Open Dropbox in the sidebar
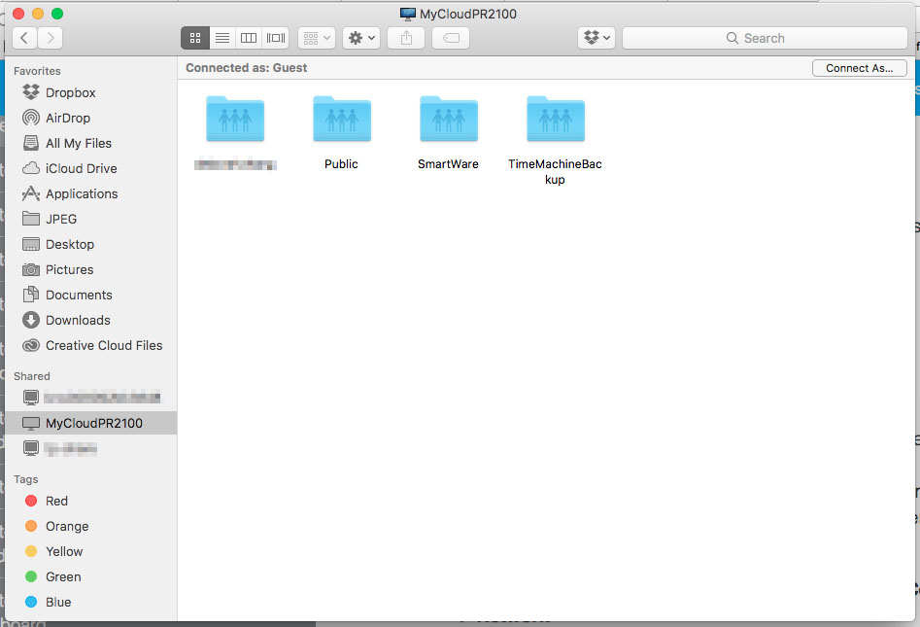 [x=90, y=92]
